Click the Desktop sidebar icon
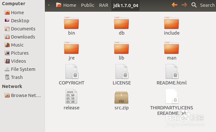This screenshot has height=132, width=216. pos(7,20)
